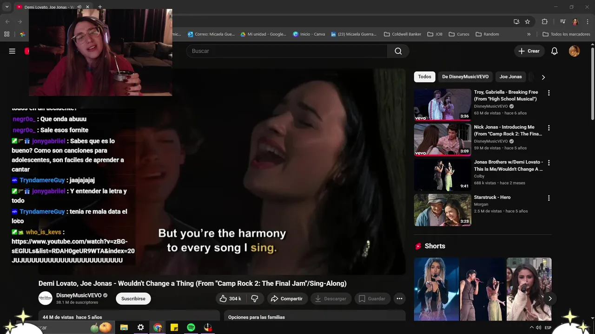
Task: Open more actions for the video
Action: 399,299
